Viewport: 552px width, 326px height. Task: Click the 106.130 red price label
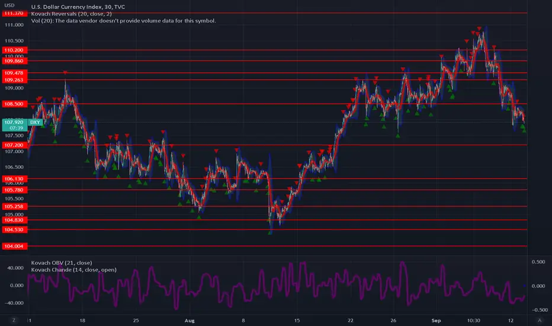14,178
